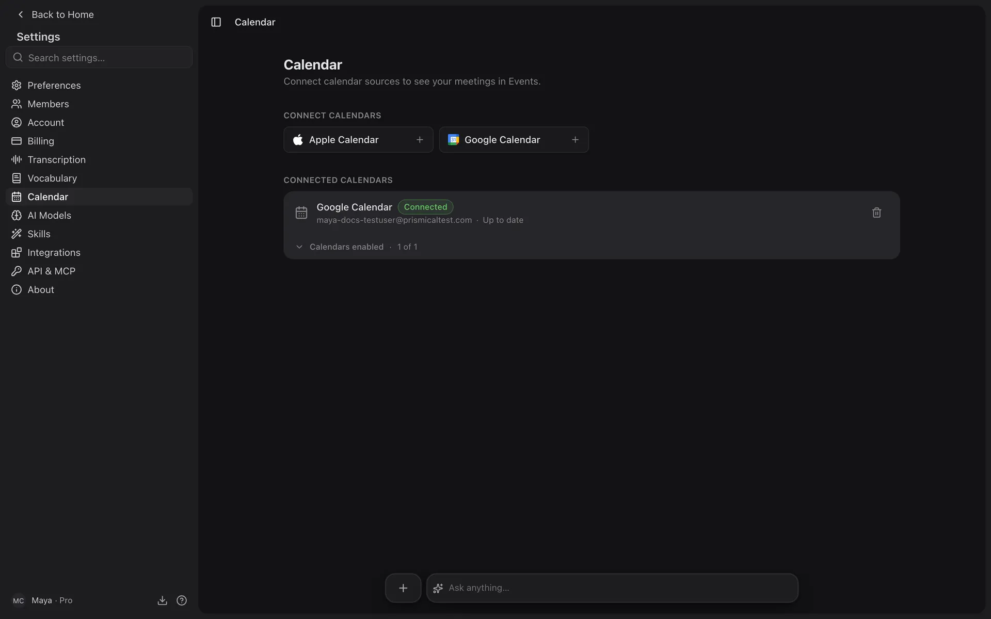
Task: Click the download icon near Maya
Action: pos(162,600)
